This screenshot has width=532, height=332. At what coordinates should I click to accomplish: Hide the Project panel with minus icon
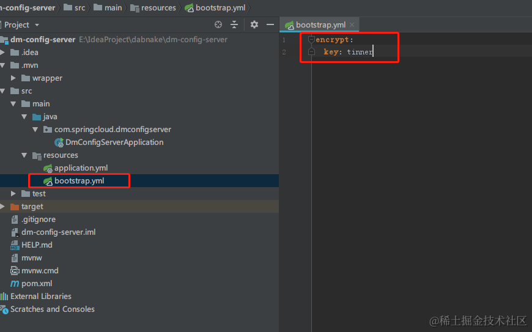(270, 24)
